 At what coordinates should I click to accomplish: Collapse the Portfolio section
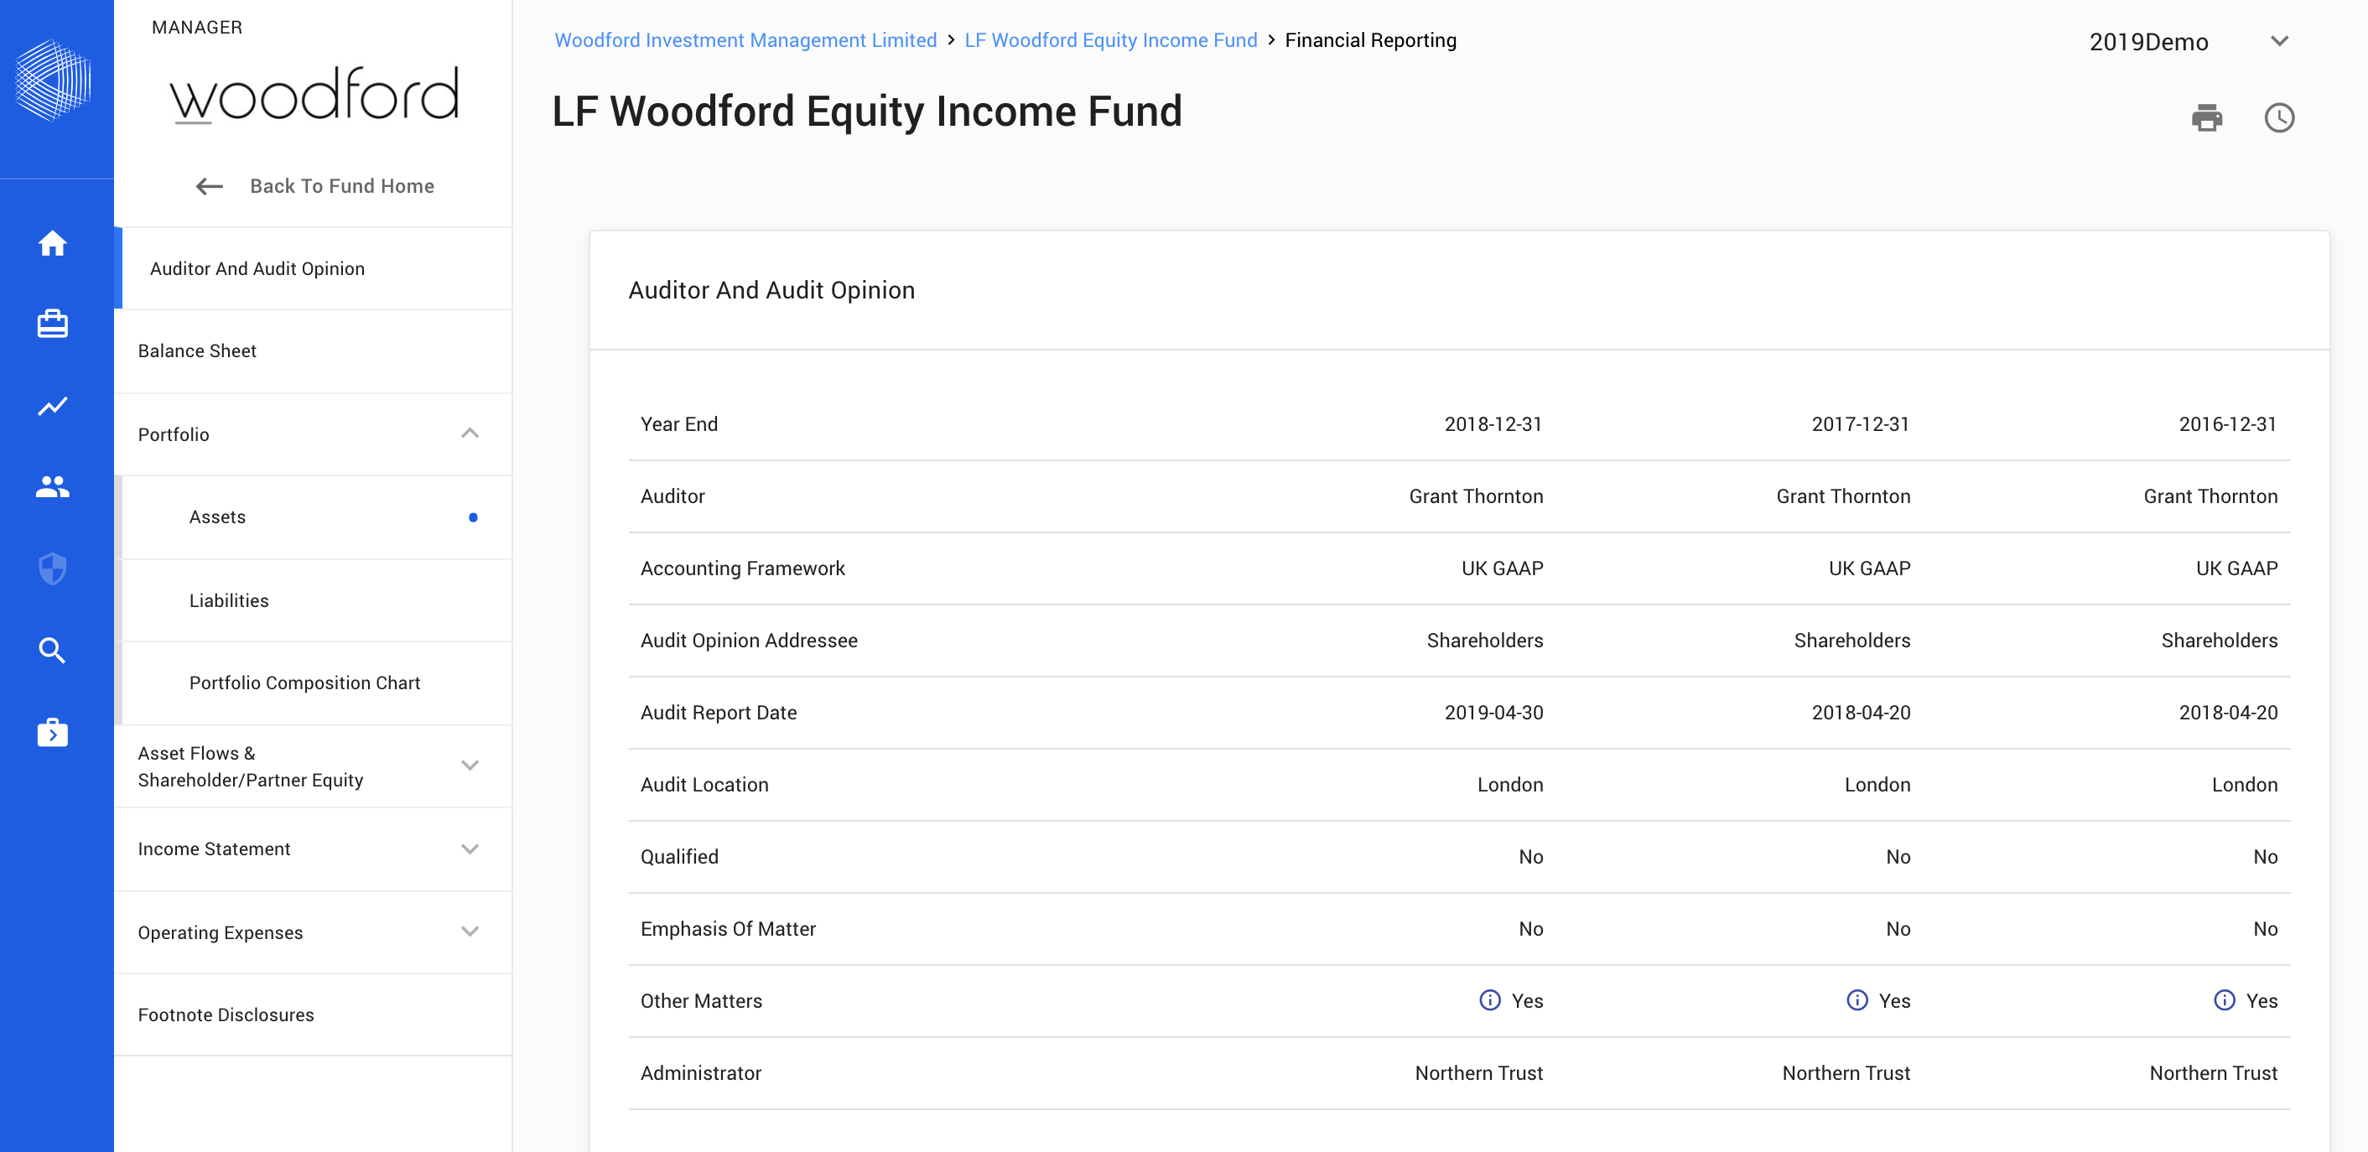pos(469,434)
